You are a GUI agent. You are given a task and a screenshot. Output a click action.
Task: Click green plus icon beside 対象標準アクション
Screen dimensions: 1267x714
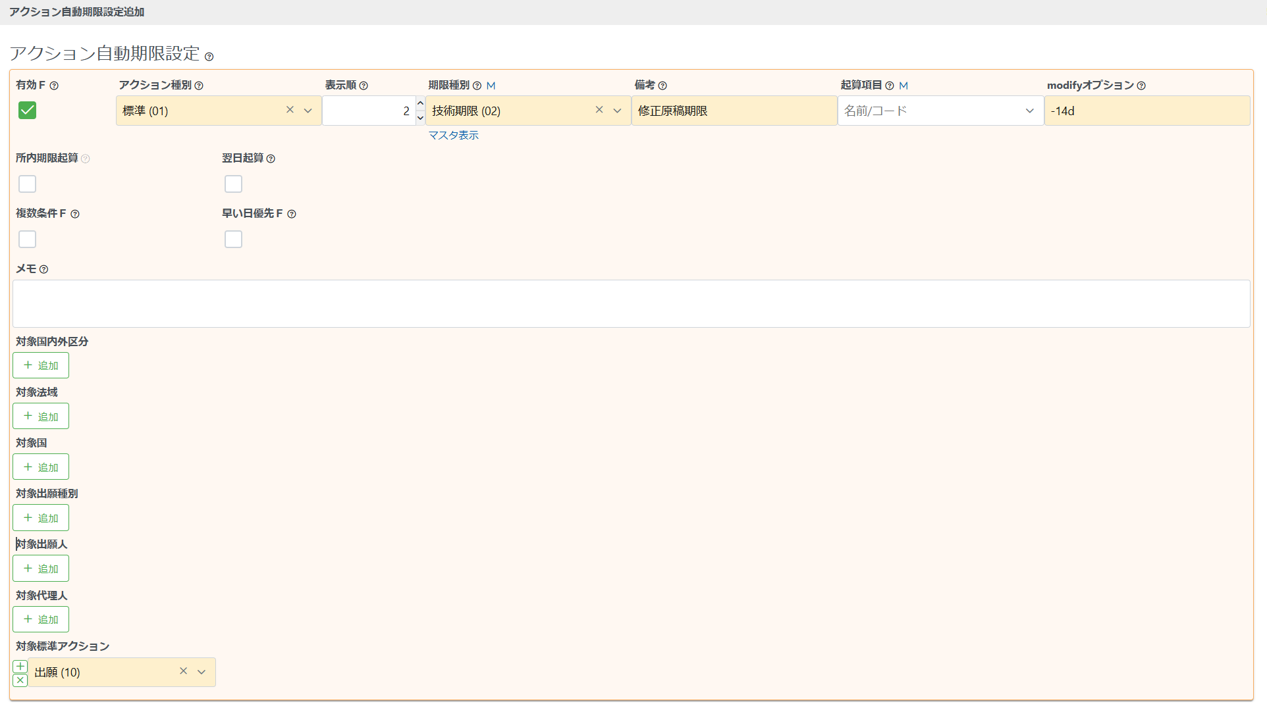(x=20, y=666)
